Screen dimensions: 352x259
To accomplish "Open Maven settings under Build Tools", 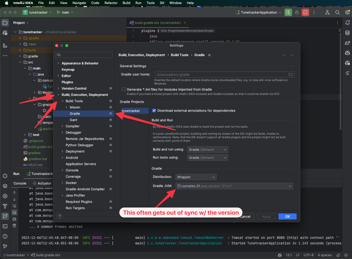I will point(75,107).
